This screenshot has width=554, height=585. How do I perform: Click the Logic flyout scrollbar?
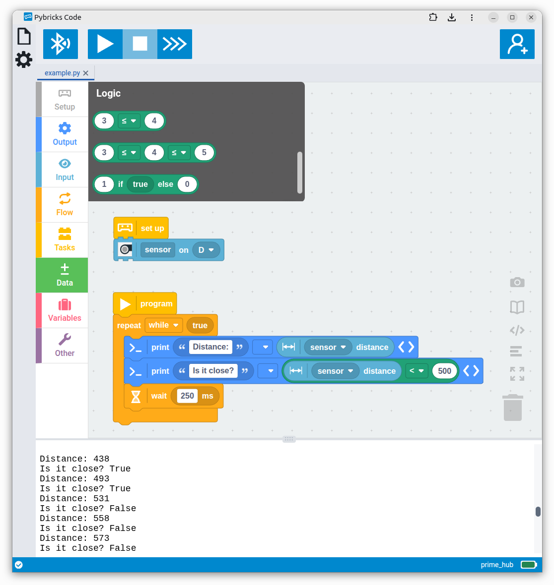coord(300,173)
